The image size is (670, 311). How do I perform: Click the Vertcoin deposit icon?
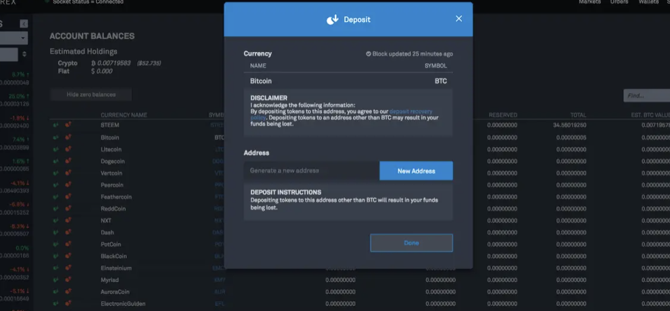56,173
